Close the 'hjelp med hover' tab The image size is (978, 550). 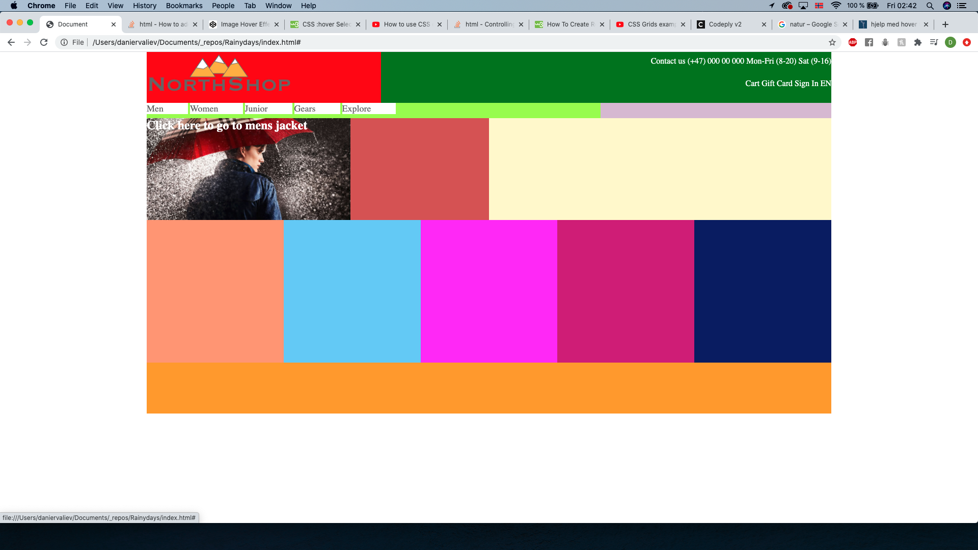click(x=926, y=24)
